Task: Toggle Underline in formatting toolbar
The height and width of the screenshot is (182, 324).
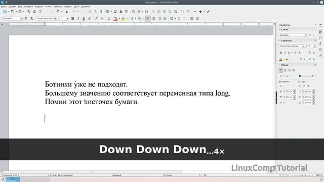Action: pyautogui.click(x=84, y=19)
